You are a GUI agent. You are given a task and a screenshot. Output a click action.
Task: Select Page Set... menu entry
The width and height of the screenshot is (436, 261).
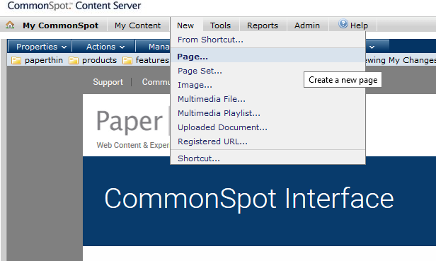(x=268, y=71)
